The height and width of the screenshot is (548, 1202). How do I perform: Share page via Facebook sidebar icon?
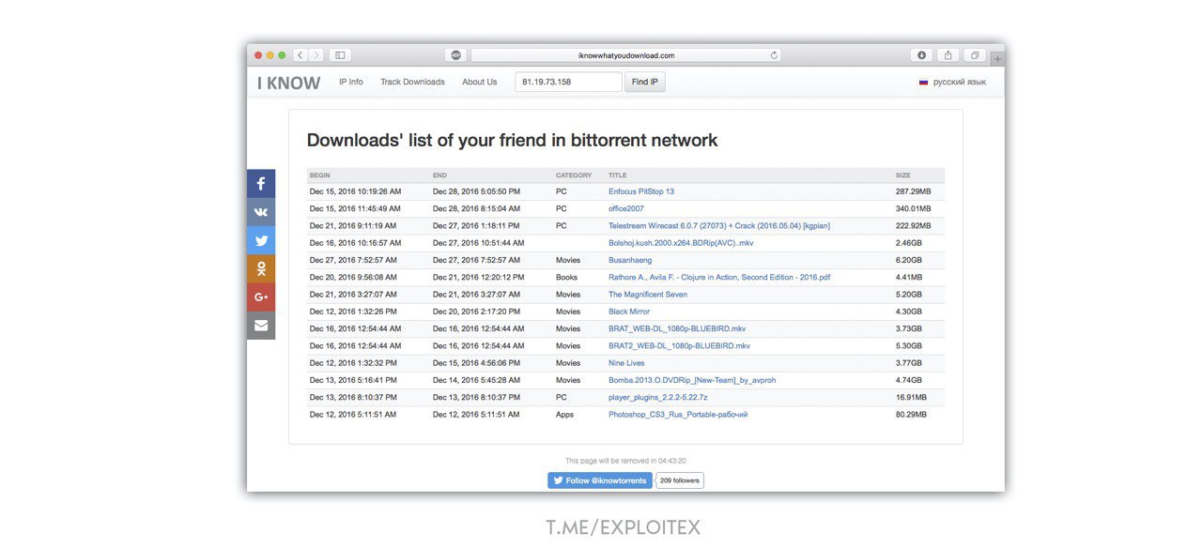[261, 184]
